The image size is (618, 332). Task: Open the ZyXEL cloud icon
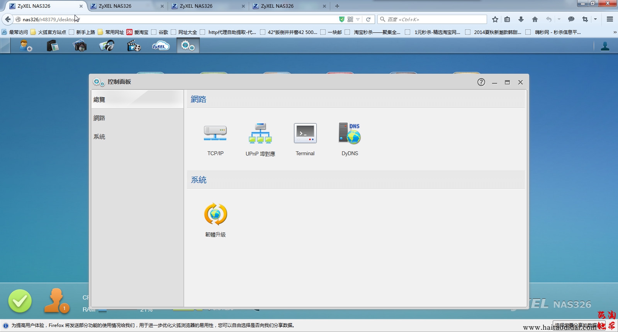pos(161,46)
